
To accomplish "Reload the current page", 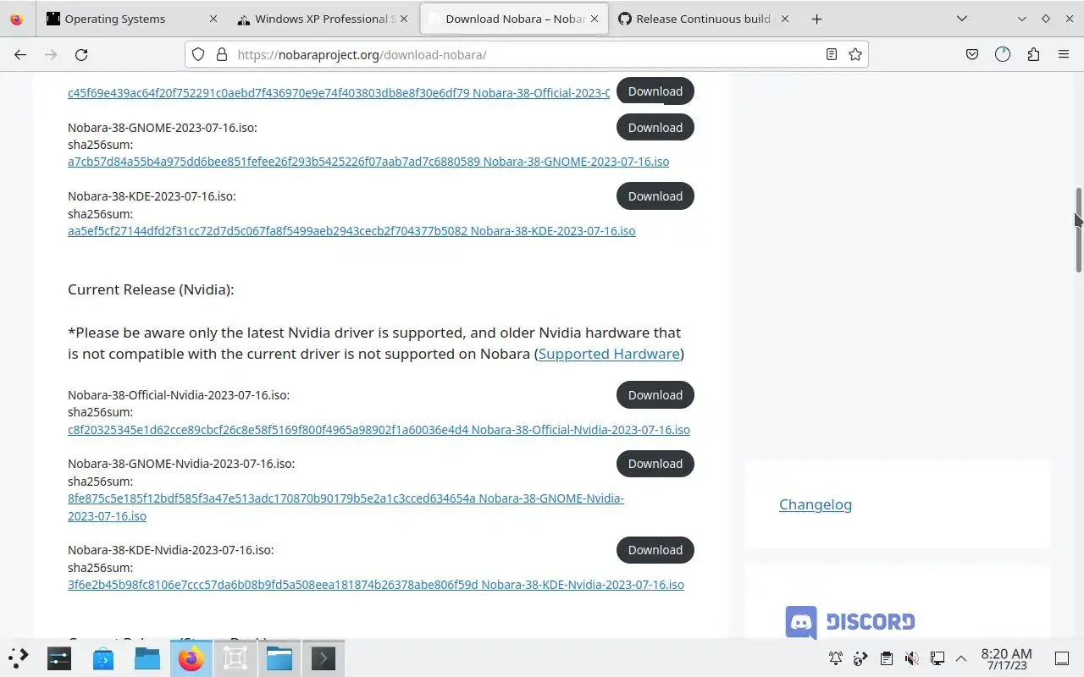I will click(81, 54).
